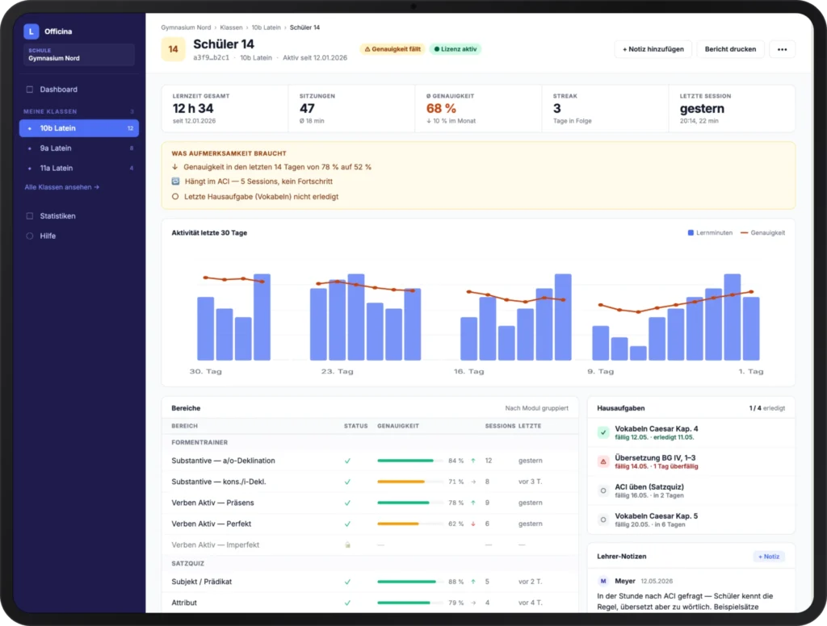Click the icon beside Hängt im ACI alert
The image size is (827, 626).
175,182
